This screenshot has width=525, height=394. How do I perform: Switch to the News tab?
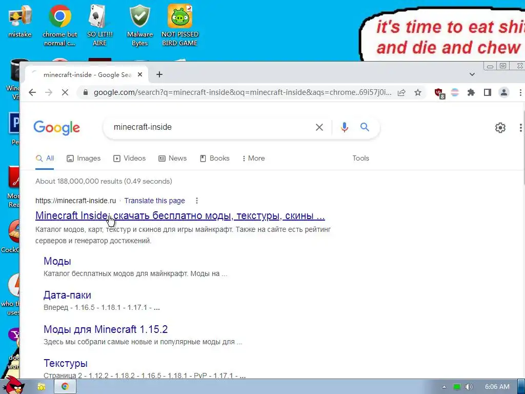[172, 159]
